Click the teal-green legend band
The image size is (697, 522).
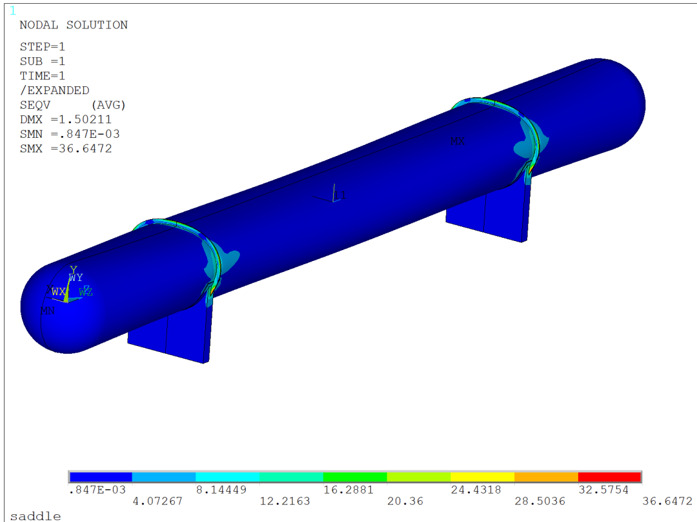tap(291, 477)
